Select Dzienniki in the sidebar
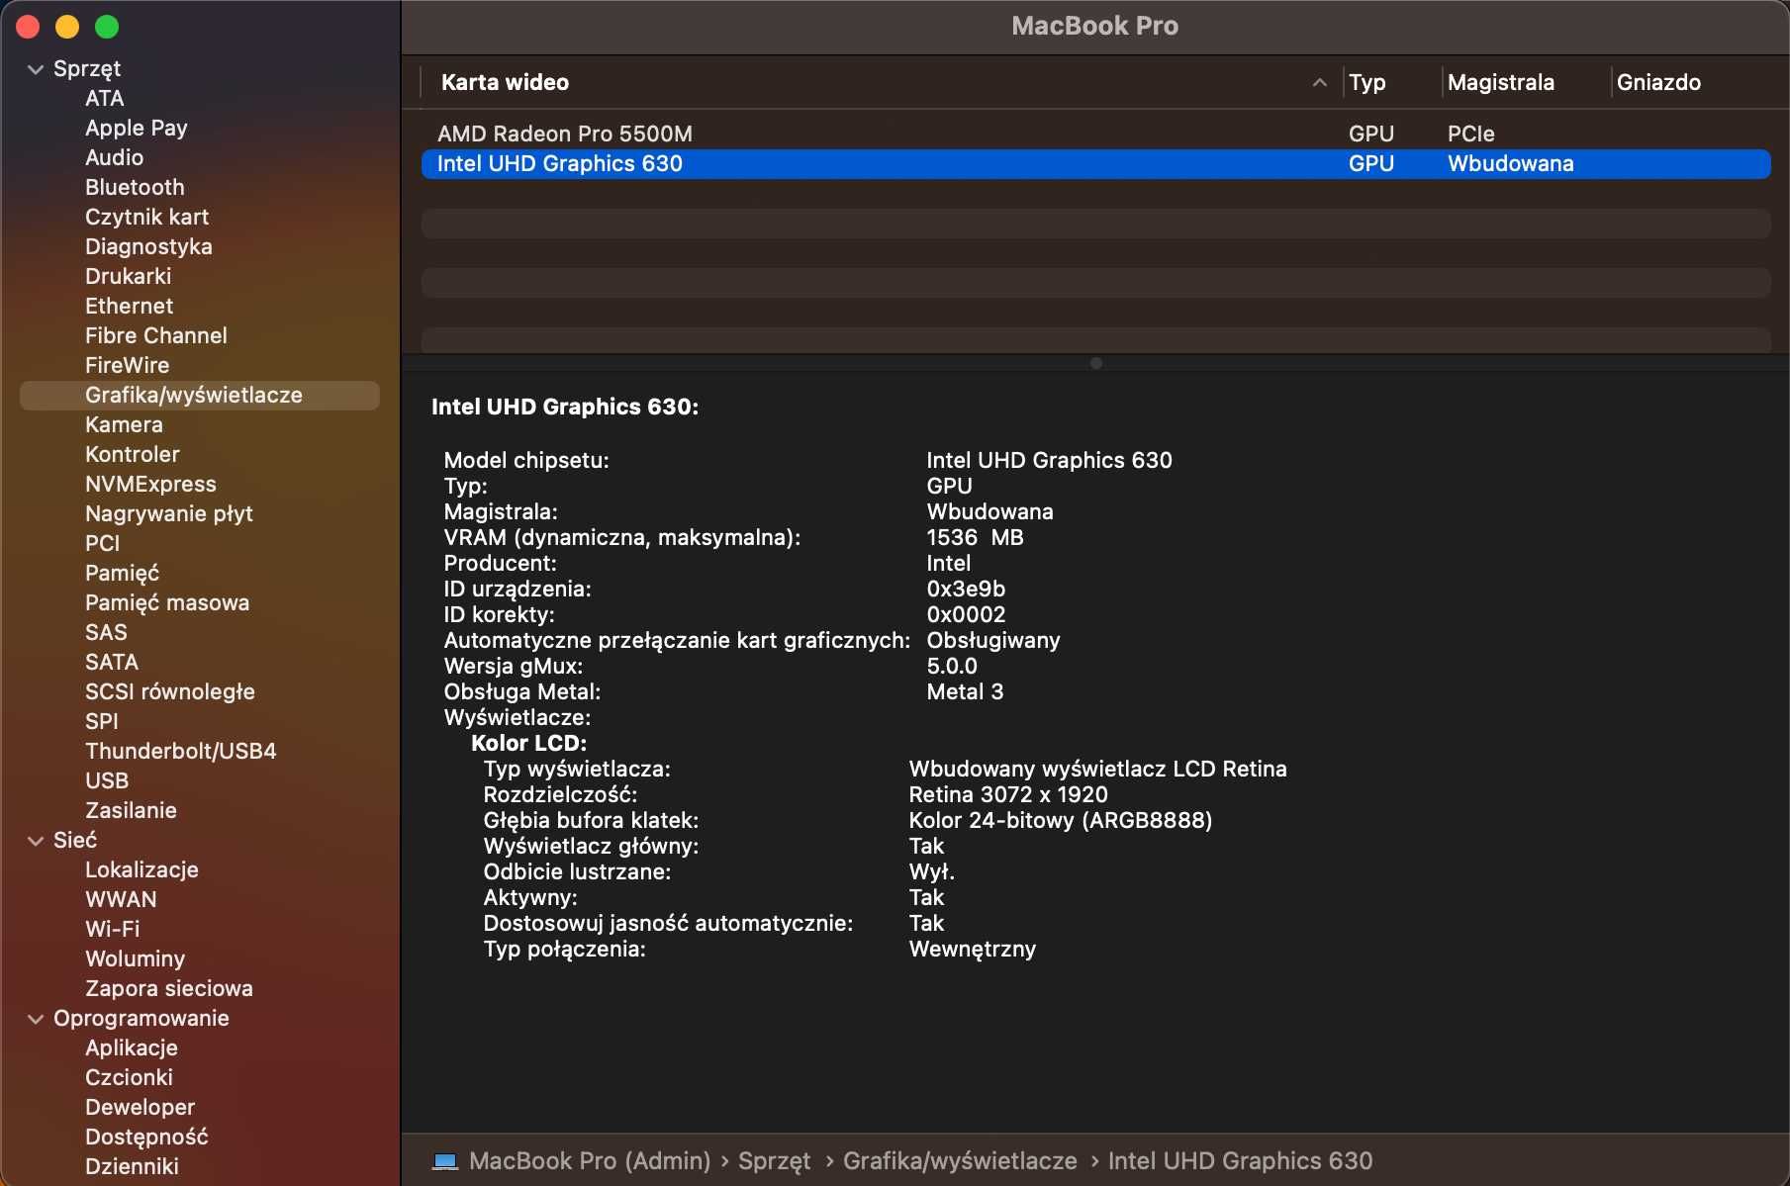Viewport: 1790px width, 1186px height. tap(132, 1167)
